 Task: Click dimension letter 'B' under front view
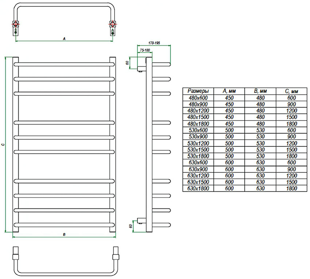click(64, 235)
